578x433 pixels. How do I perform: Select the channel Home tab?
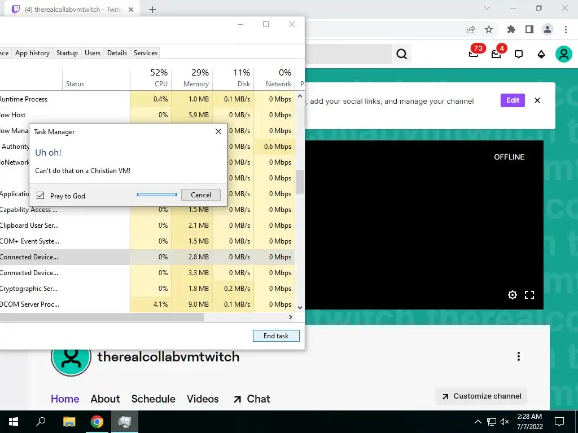coord(65,399)
